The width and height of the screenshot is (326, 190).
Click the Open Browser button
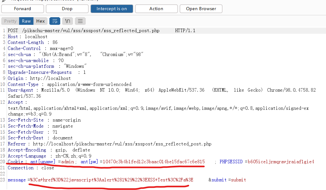(x=201, y=9)
